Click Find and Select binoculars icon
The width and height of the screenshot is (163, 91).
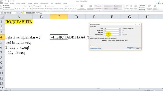tap(155, 6)
